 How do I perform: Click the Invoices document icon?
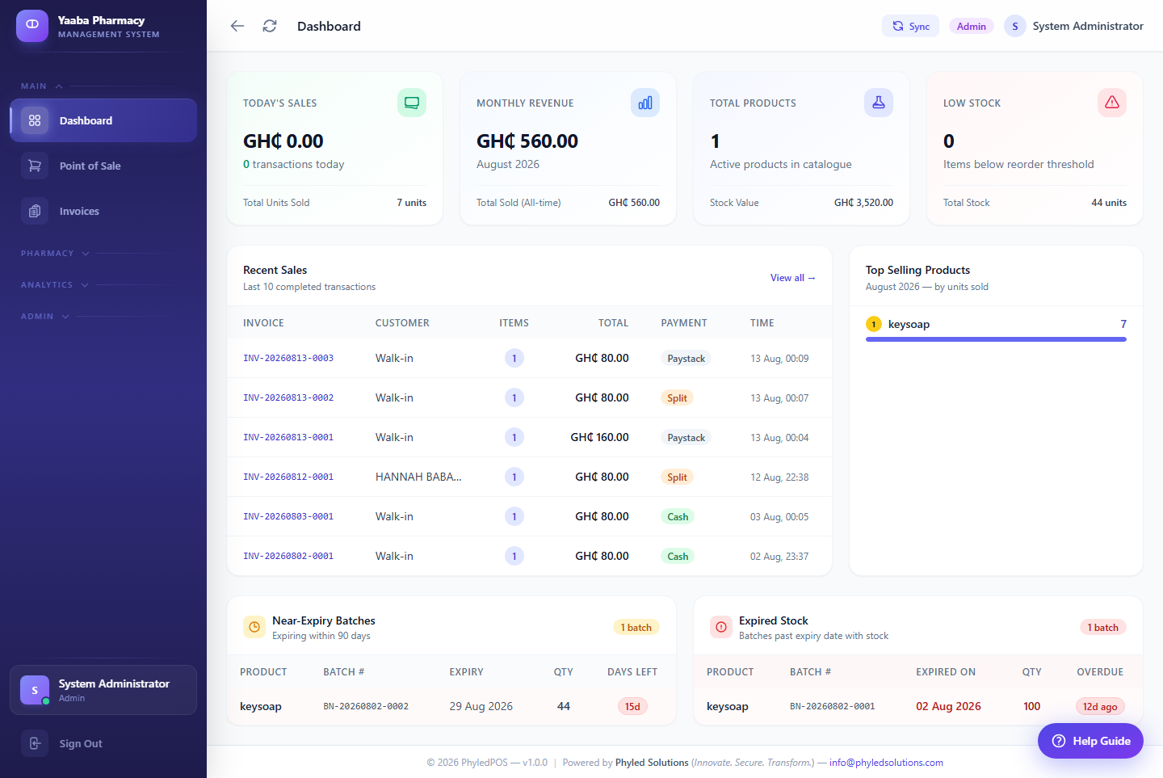point(35,211)
